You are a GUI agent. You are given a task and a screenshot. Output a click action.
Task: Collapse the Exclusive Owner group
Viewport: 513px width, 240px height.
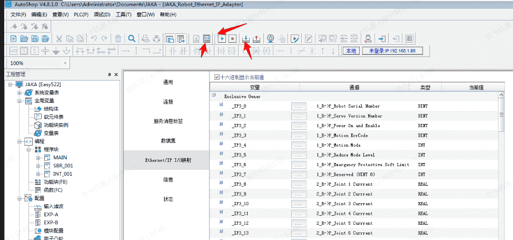214,96
